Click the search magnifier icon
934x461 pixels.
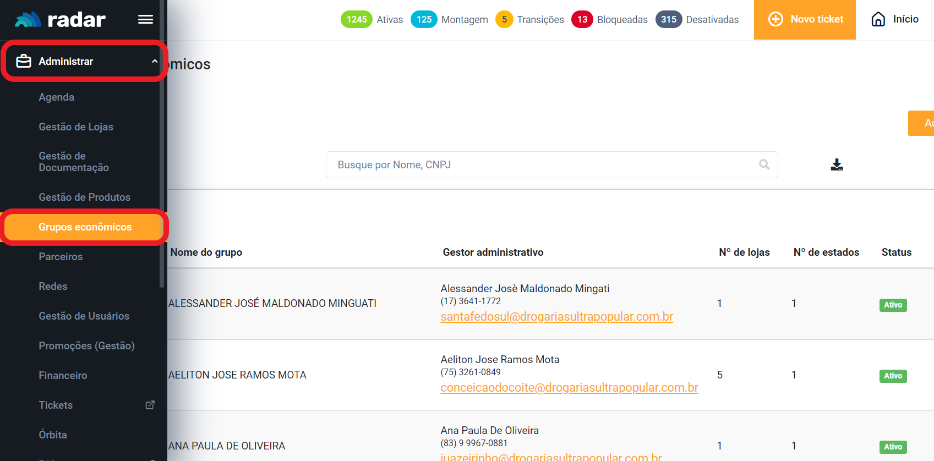pos(764,164)
